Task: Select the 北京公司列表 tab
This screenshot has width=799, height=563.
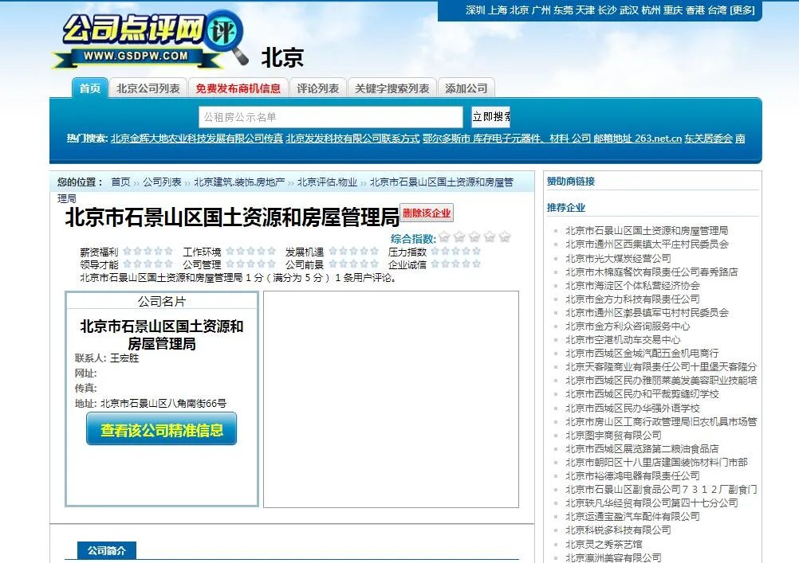Action: click(x=148, y=88)
